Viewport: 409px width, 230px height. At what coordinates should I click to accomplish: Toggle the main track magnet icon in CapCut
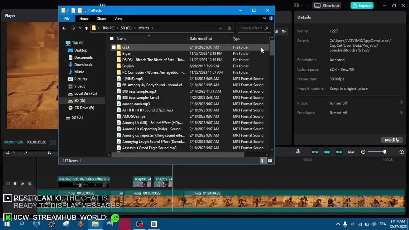point(315,152)
